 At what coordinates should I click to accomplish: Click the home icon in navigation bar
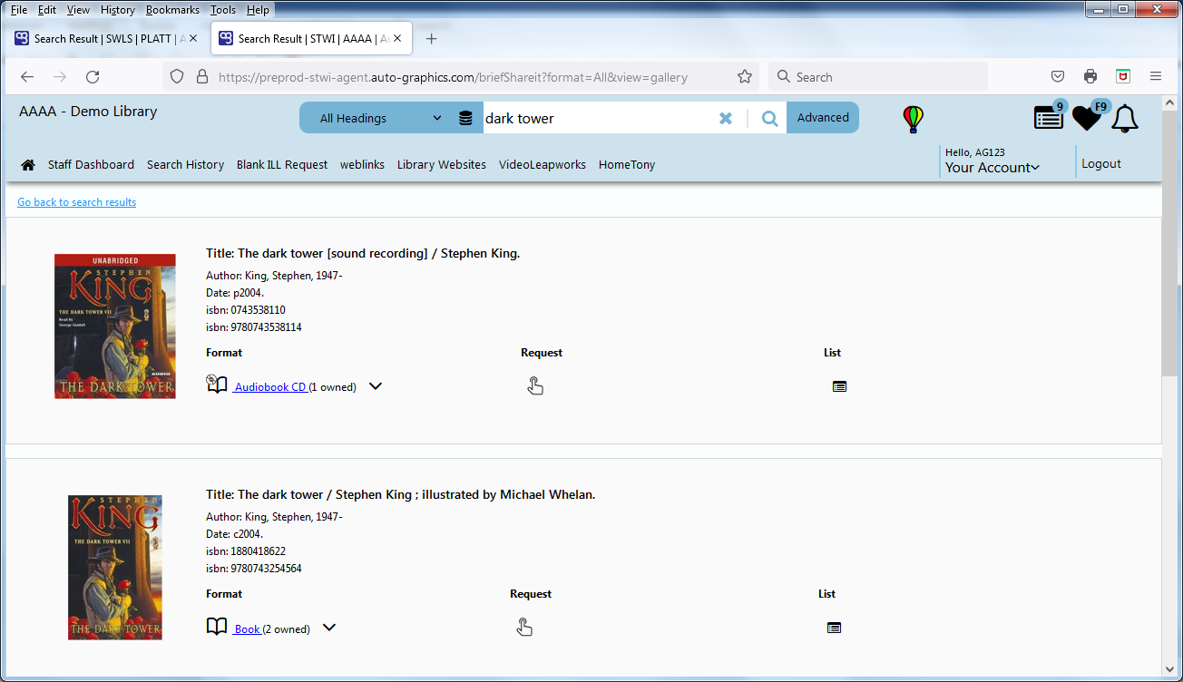28,165
